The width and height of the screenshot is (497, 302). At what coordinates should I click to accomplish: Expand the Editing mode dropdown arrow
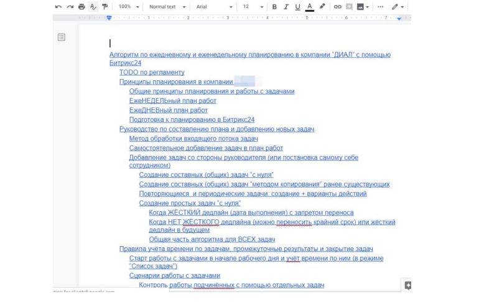point(402,7)
